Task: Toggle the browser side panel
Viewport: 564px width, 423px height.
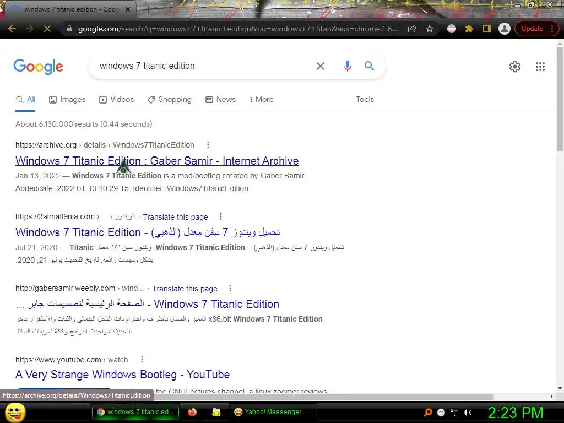Action: click(487, 29)
